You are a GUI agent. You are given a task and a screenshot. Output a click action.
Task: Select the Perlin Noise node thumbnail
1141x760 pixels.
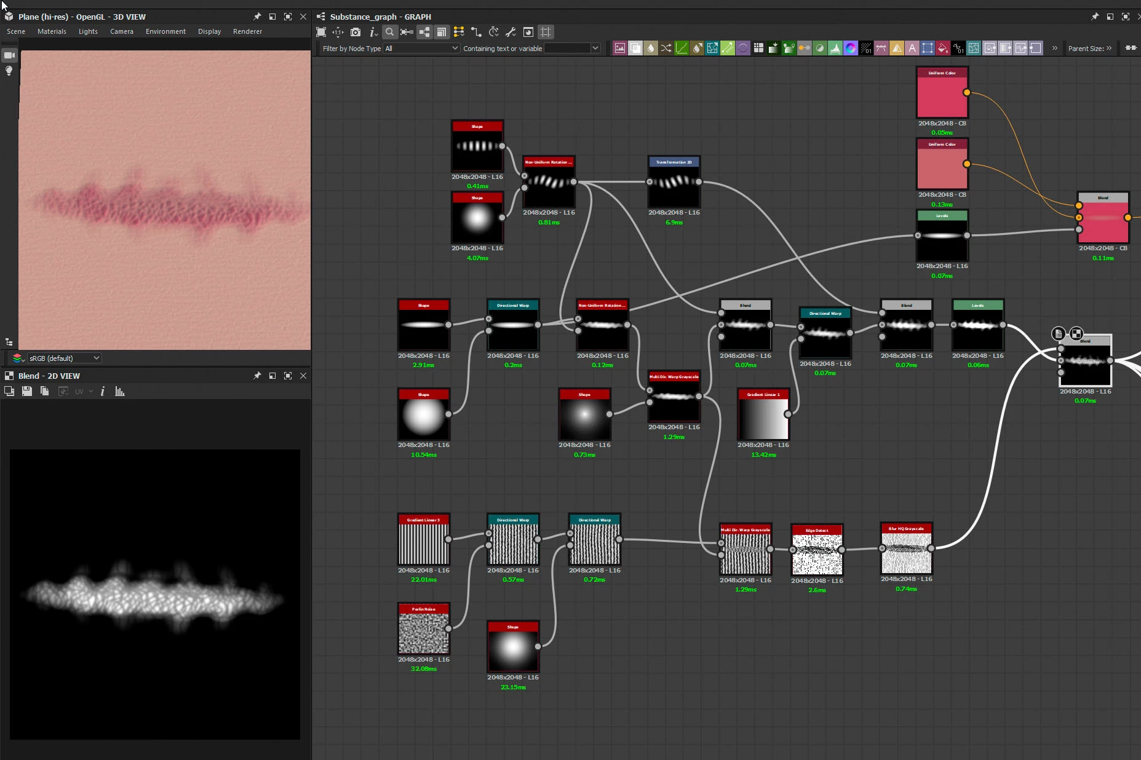coord(424,629)
